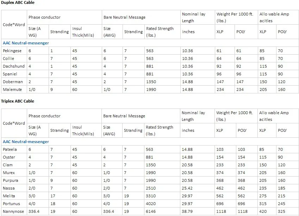This screenshot has width=299, height=216.
Task: Click the Purpura row label
Action: tap(10, 180)
